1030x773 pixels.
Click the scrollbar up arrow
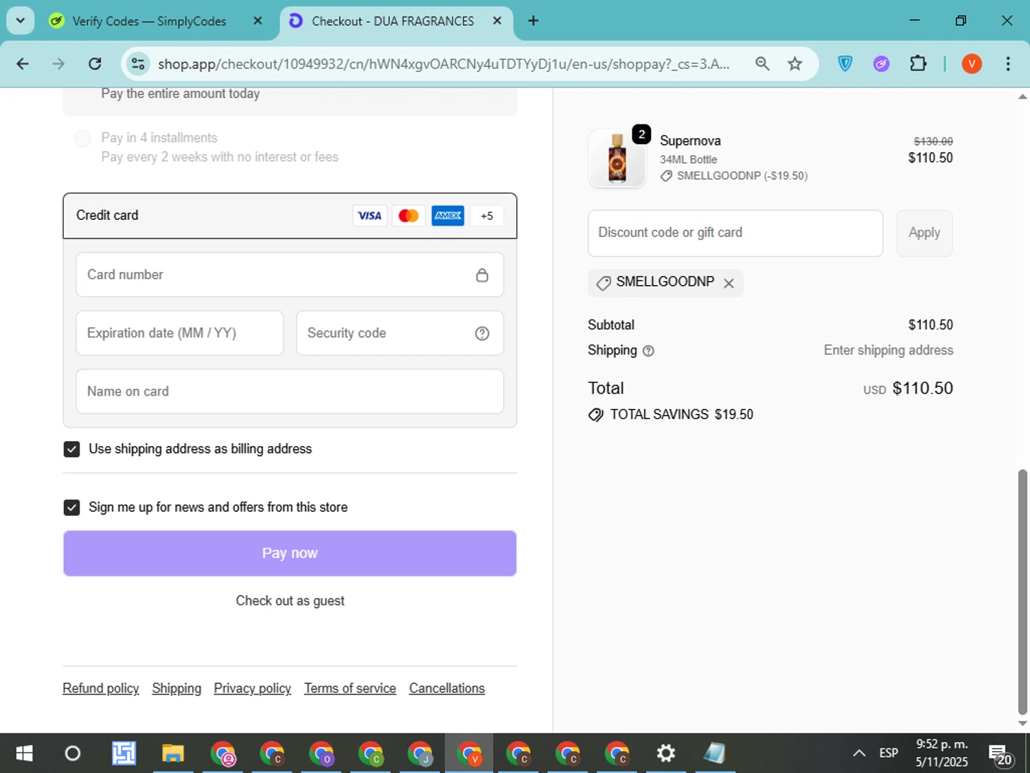tap(1022, 97)
